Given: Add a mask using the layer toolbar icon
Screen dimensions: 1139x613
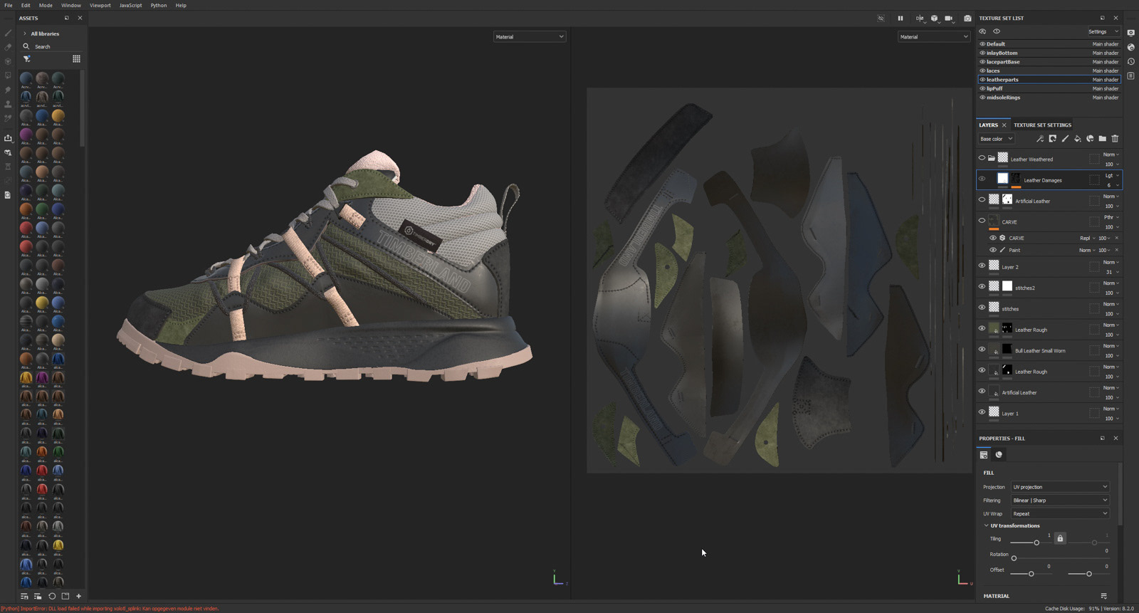Looking at the screenshot, I should point(1052,139).
